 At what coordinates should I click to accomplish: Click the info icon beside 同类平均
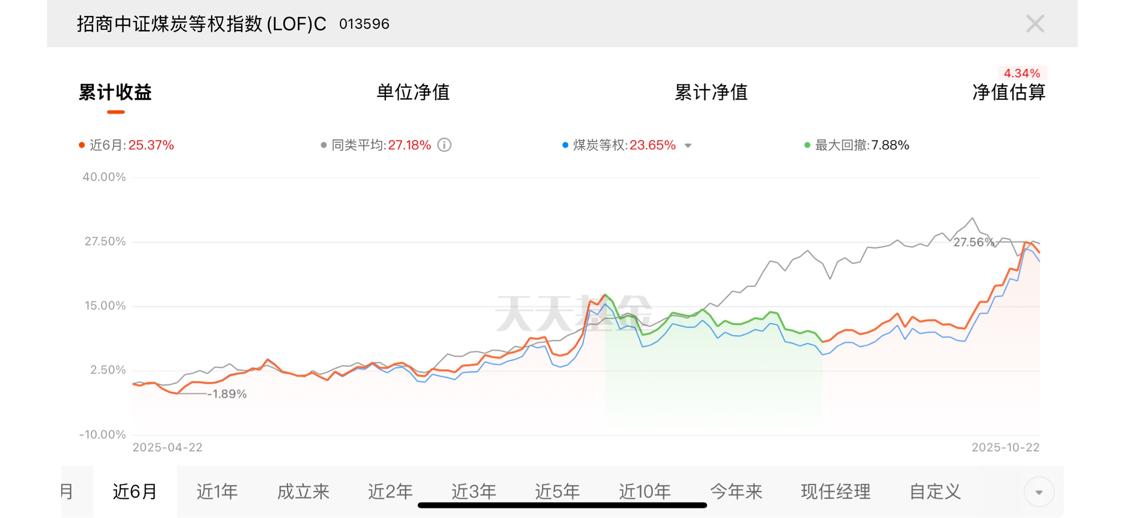pos(444,145)
